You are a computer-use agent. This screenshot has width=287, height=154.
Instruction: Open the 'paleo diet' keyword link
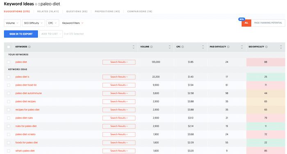point(21,62)
